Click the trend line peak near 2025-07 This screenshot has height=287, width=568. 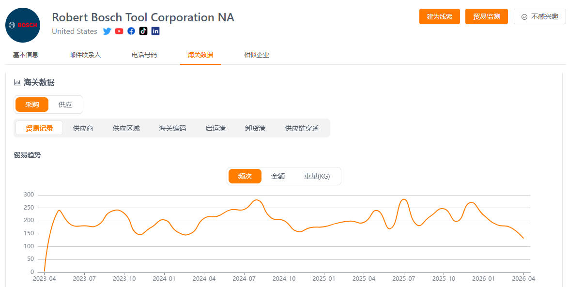pyautogui.click(x=404, y=199)
